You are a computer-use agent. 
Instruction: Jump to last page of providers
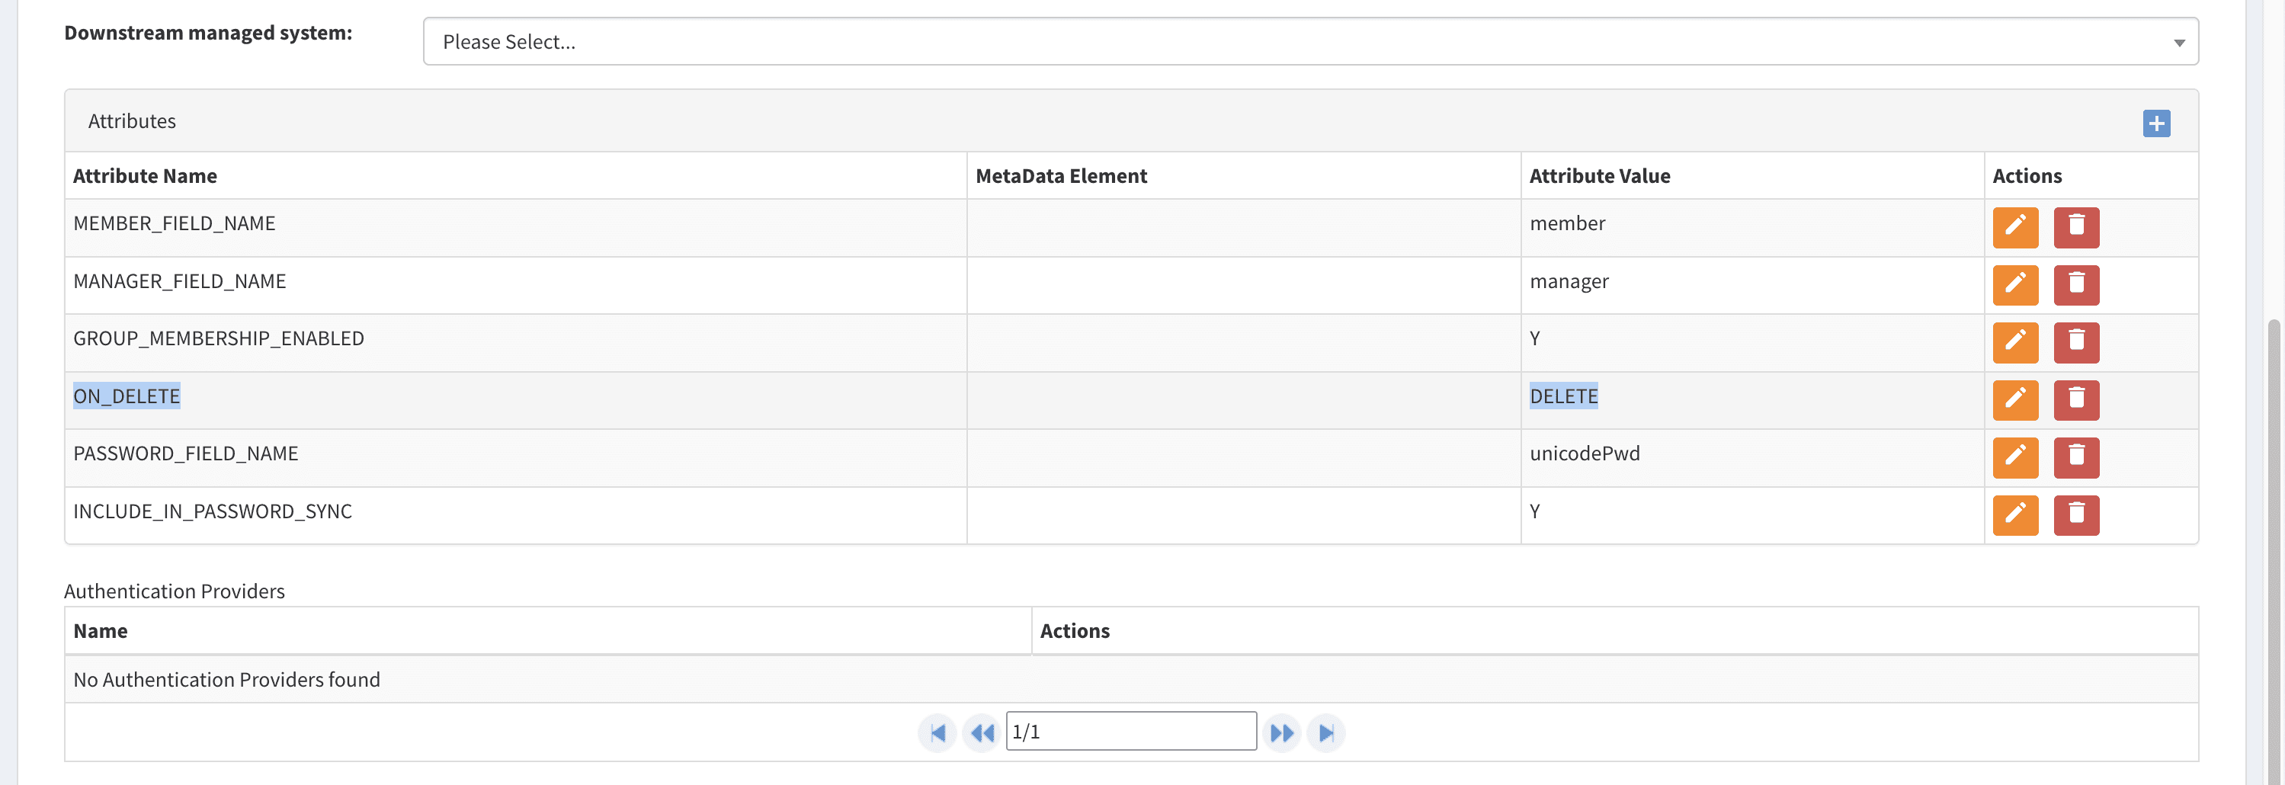(x=1326, y=732)
